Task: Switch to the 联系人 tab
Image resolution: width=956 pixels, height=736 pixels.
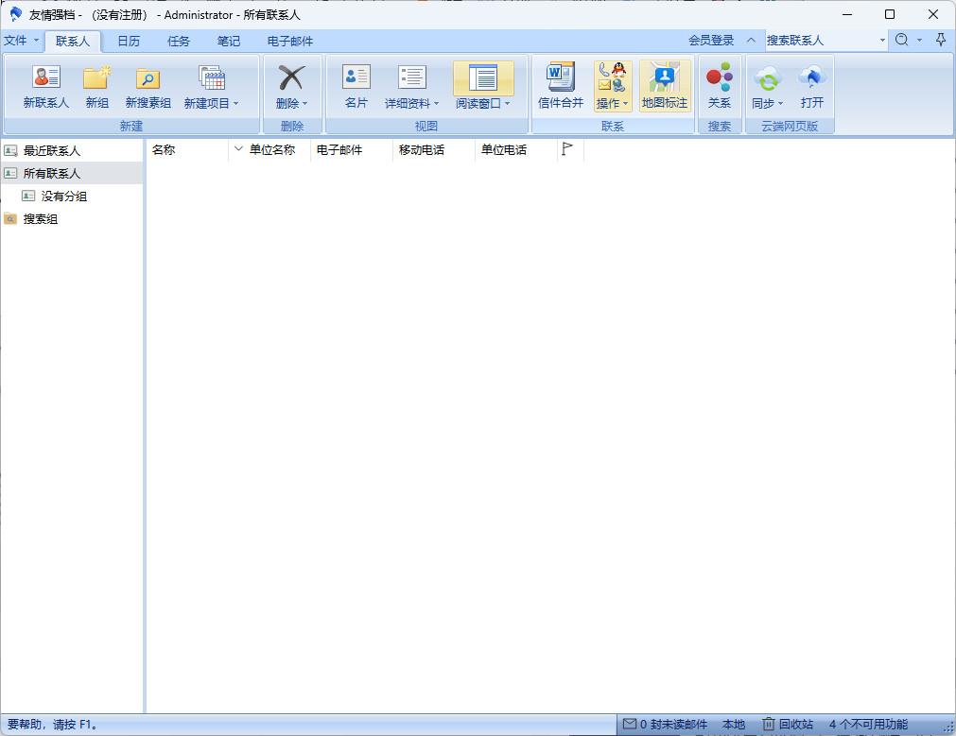Action: coord(73,42)
